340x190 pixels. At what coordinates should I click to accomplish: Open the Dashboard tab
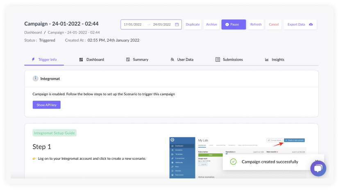(x=92, y=60)
